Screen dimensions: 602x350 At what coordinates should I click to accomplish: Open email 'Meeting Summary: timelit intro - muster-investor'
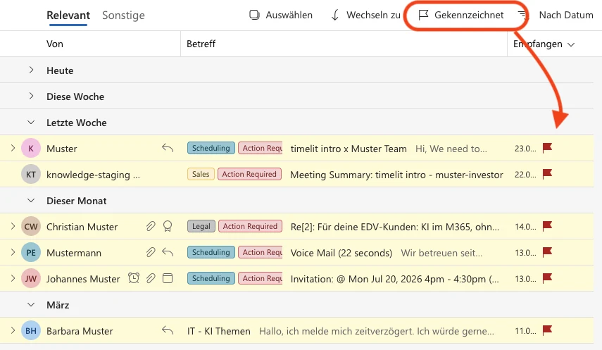coord(396,175)
